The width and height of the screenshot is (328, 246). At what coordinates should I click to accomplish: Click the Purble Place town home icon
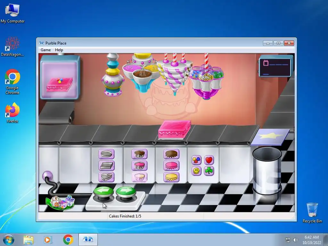[x=61, y=202]
